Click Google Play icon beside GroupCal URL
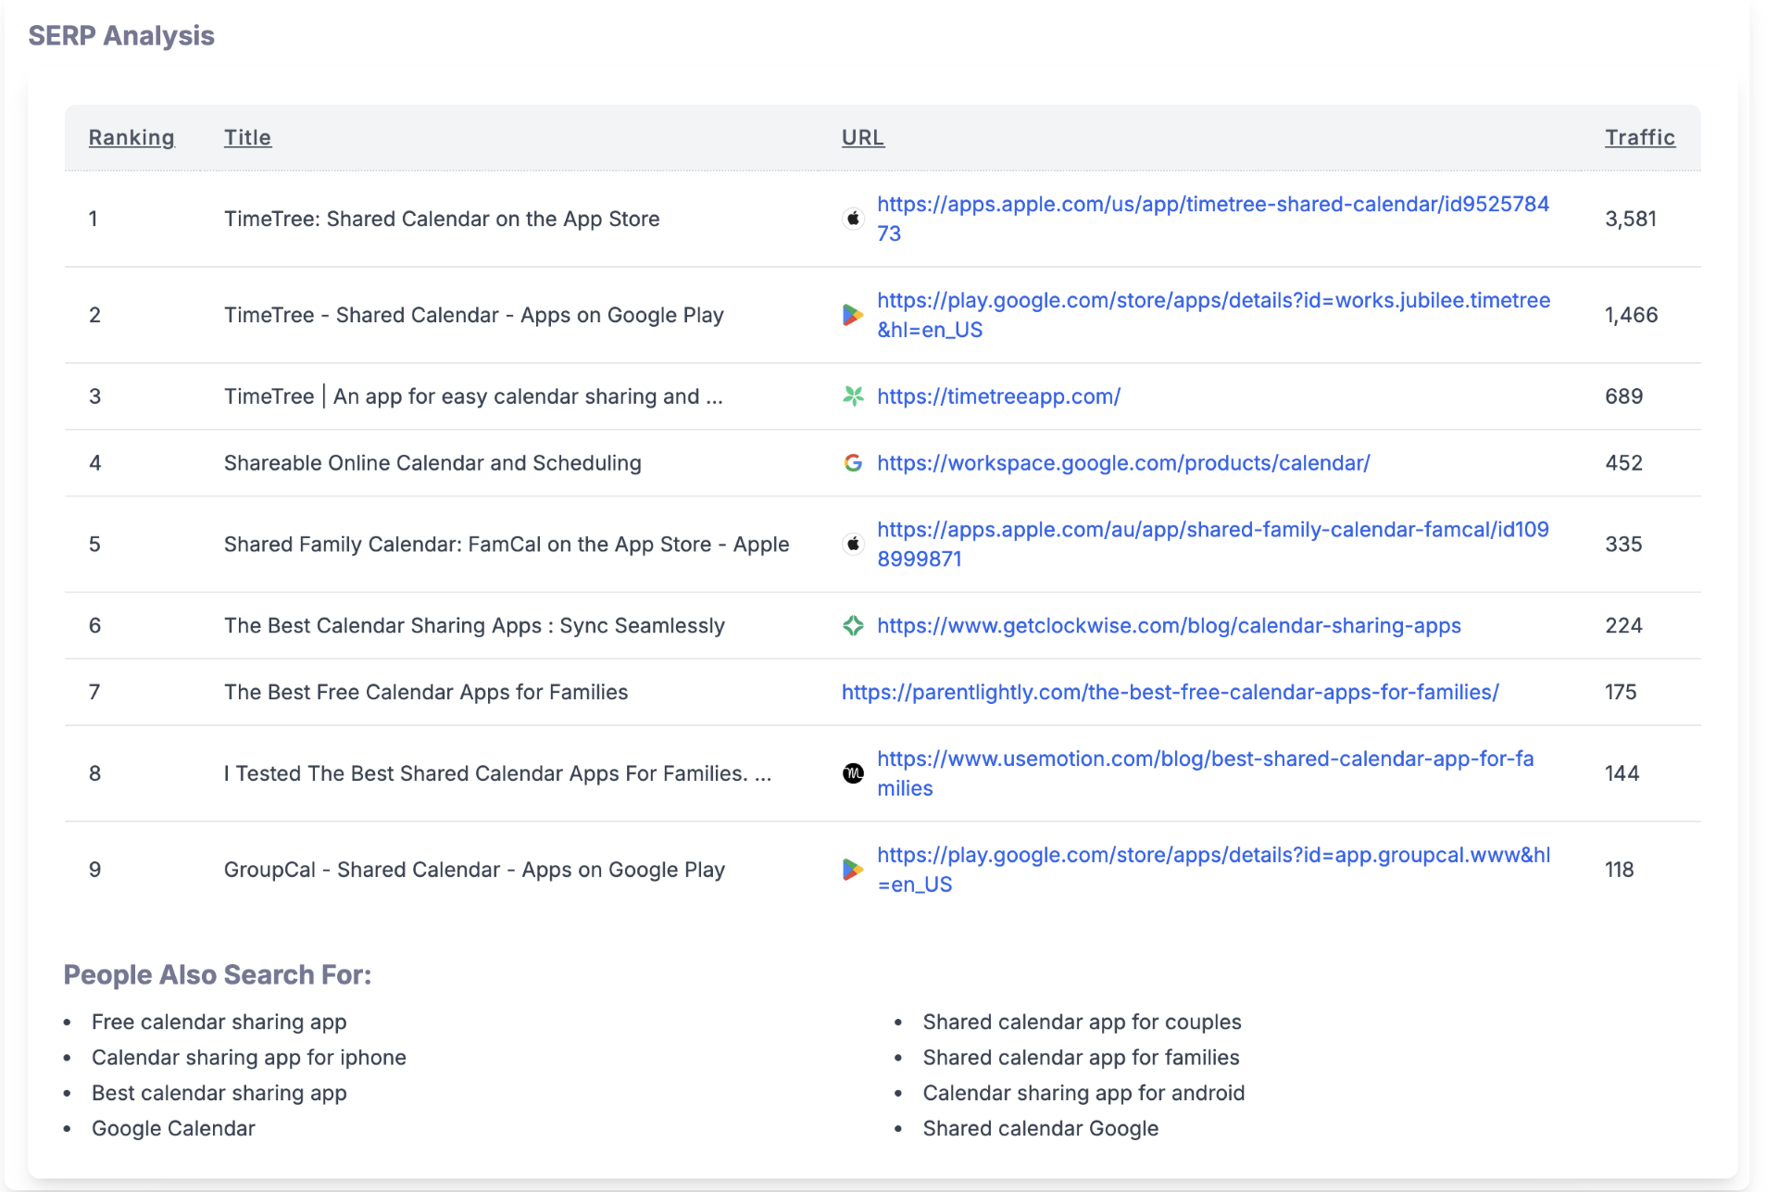This screenshot has height=1192, width=1778. pos(853,870)
